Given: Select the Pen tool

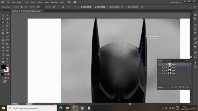Looking at the screenshot, I should tap(3, 23).
